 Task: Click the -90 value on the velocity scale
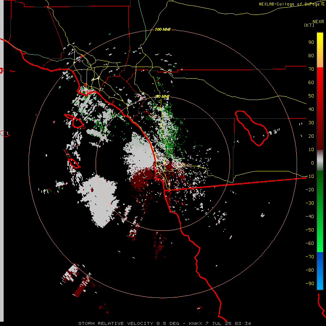[310, 283]
